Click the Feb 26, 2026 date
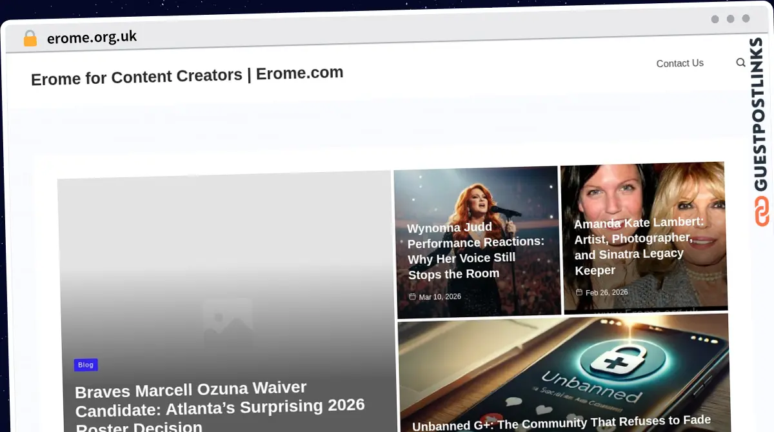Viewport: 774px width, 432px height. coord(606,293)
